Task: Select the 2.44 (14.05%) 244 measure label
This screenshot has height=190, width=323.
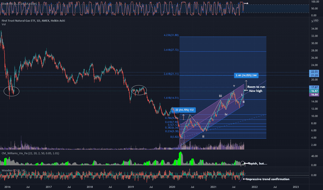Action: coord(246,75)
